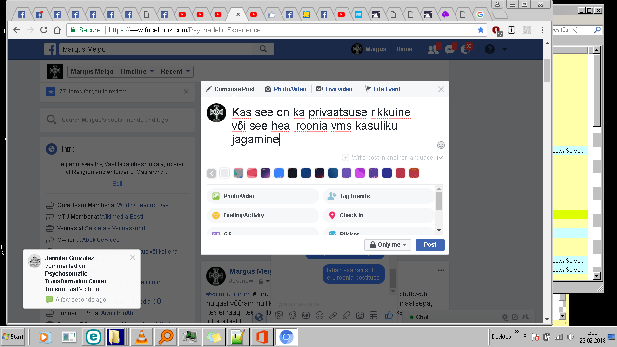Select the Photo/Video tab atop the composer

(x=285, y=89)
